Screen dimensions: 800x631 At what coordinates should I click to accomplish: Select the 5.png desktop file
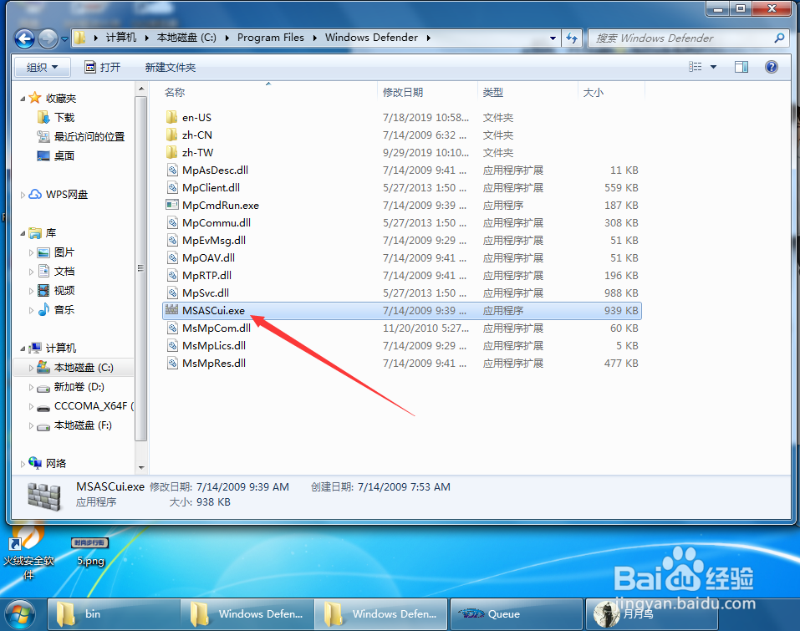pyautogui.click(x=90, y=552)
